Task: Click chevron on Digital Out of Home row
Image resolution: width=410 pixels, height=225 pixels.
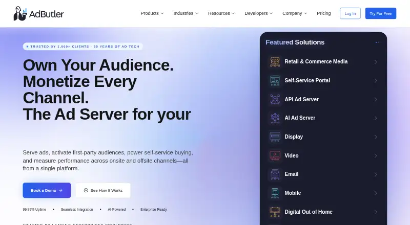Action: coord(376,212)
